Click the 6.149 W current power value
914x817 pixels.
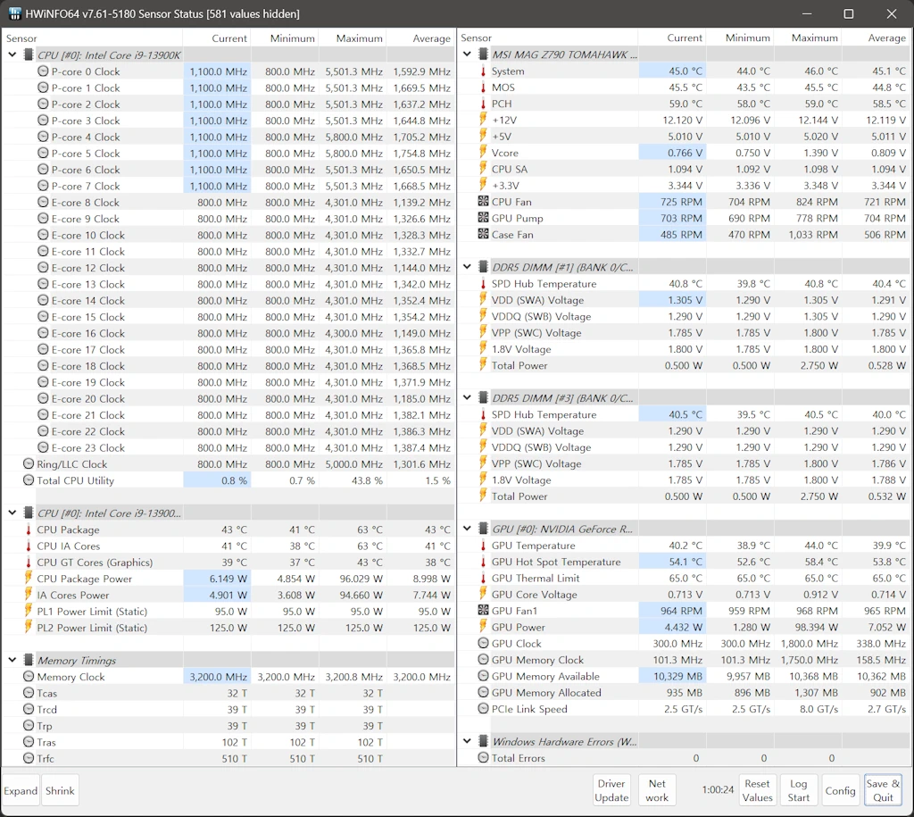(228, 579)
